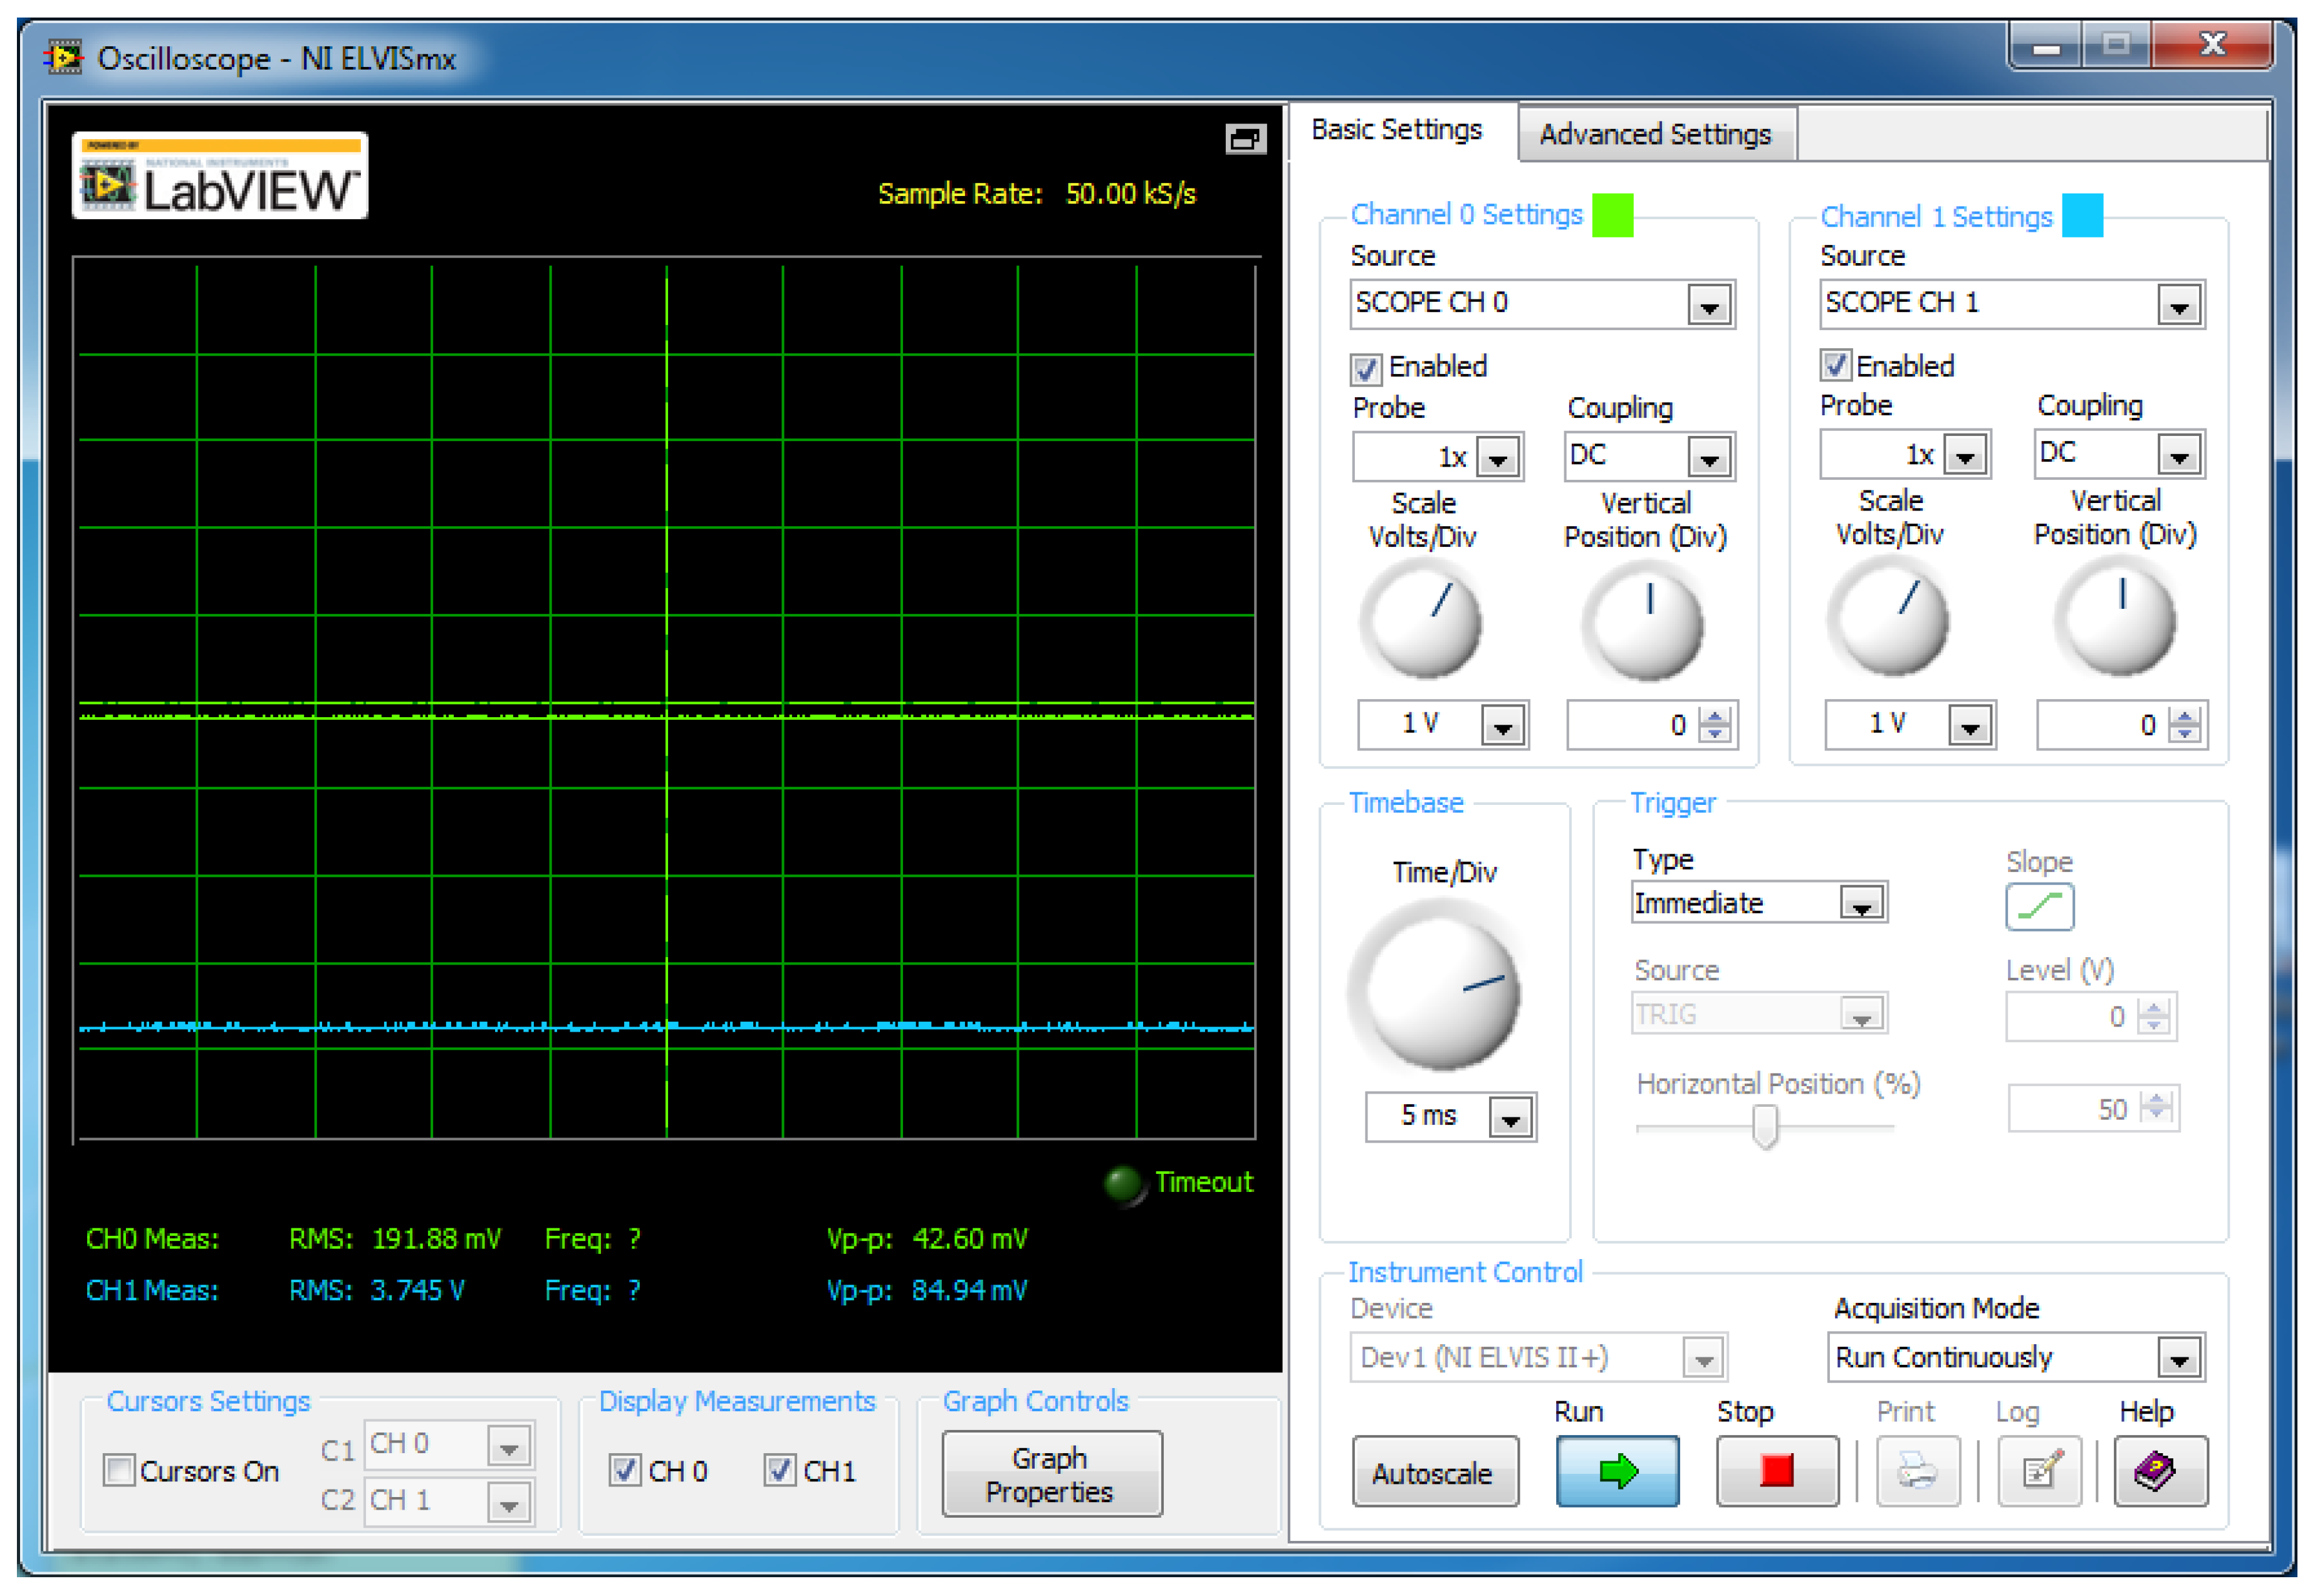
Task: Click the green Channel 0 color swatch
Action: (1612, 215)
